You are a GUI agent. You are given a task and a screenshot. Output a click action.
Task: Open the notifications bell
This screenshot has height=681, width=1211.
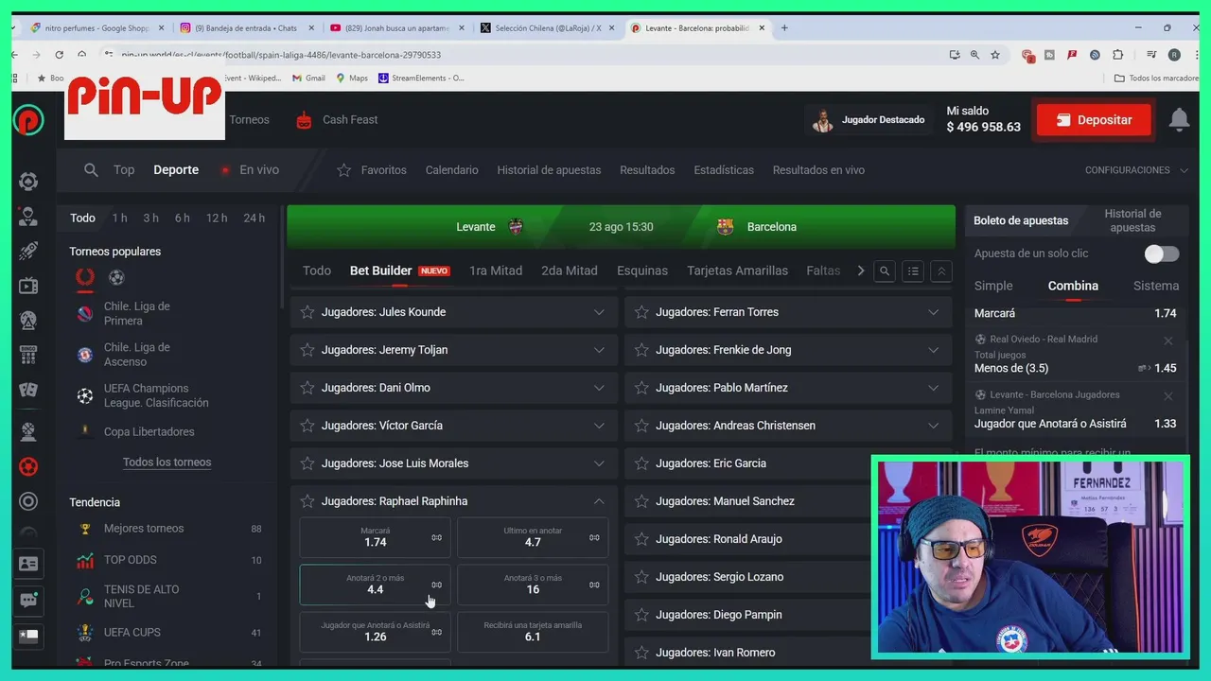1179,119
